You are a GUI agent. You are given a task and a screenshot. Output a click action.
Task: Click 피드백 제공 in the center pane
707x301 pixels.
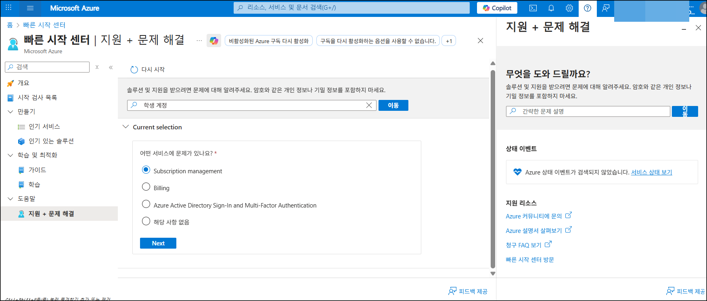click(x=468, y=291)
